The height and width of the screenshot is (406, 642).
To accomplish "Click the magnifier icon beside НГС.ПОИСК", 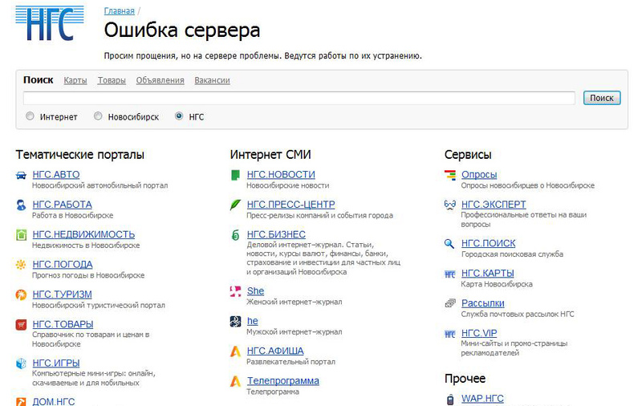I will coord(449,244).
